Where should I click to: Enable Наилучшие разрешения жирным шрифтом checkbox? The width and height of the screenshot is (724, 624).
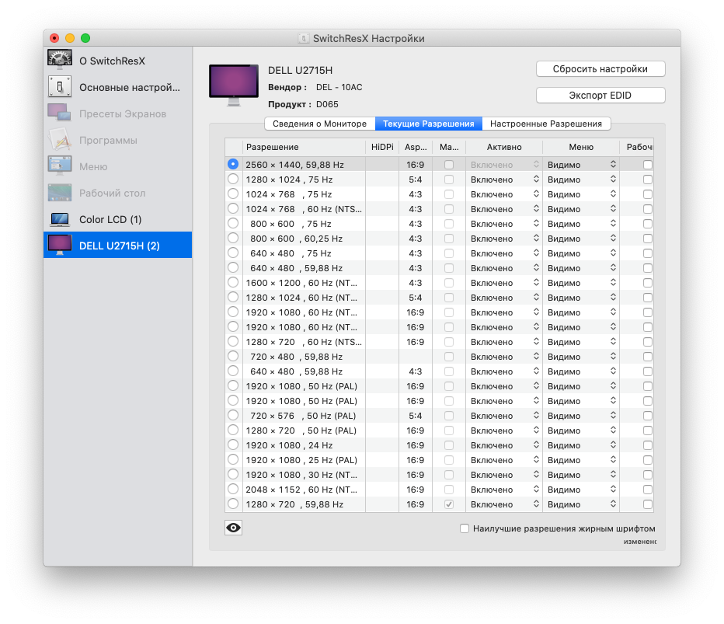pyautogui.click(x=465, y=528)
